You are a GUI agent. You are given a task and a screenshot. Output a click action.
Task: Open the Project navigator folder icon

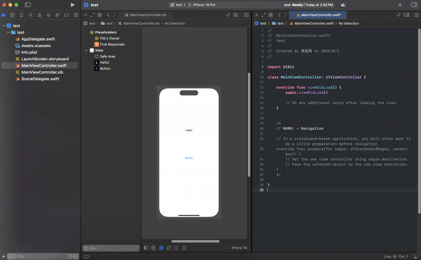pos(3,15)
